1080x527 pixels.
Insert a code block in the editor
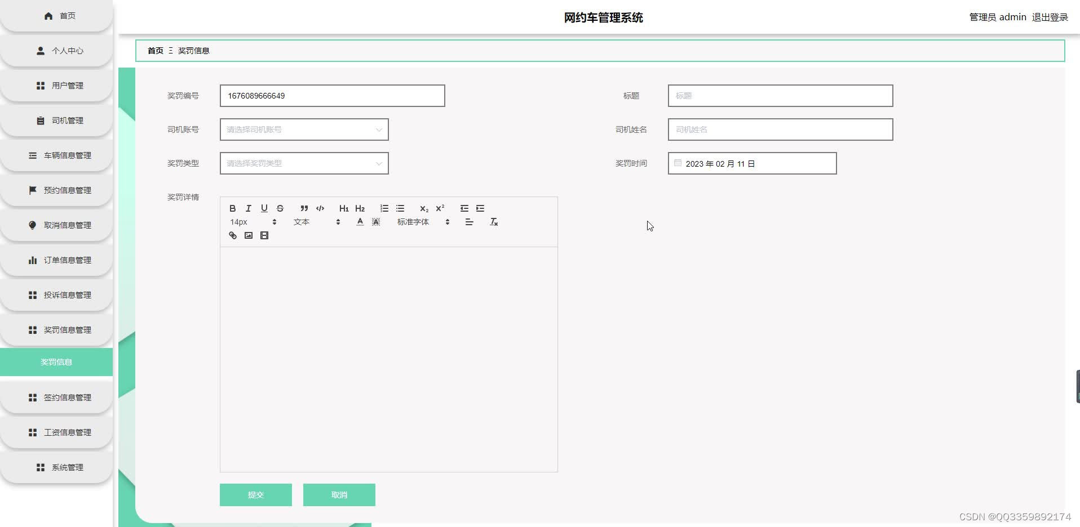(x=320, y=208)
